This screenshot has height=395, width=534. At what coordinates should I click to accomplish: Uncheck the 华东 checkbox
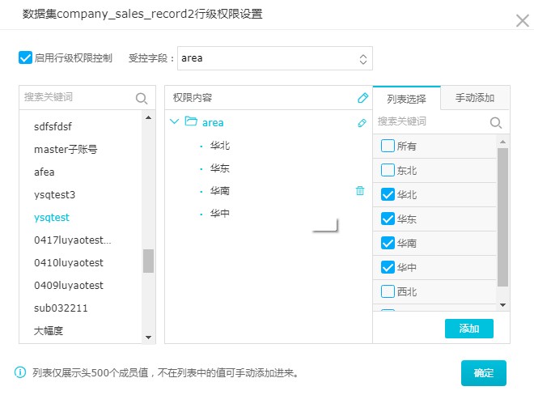click(388, 219)
